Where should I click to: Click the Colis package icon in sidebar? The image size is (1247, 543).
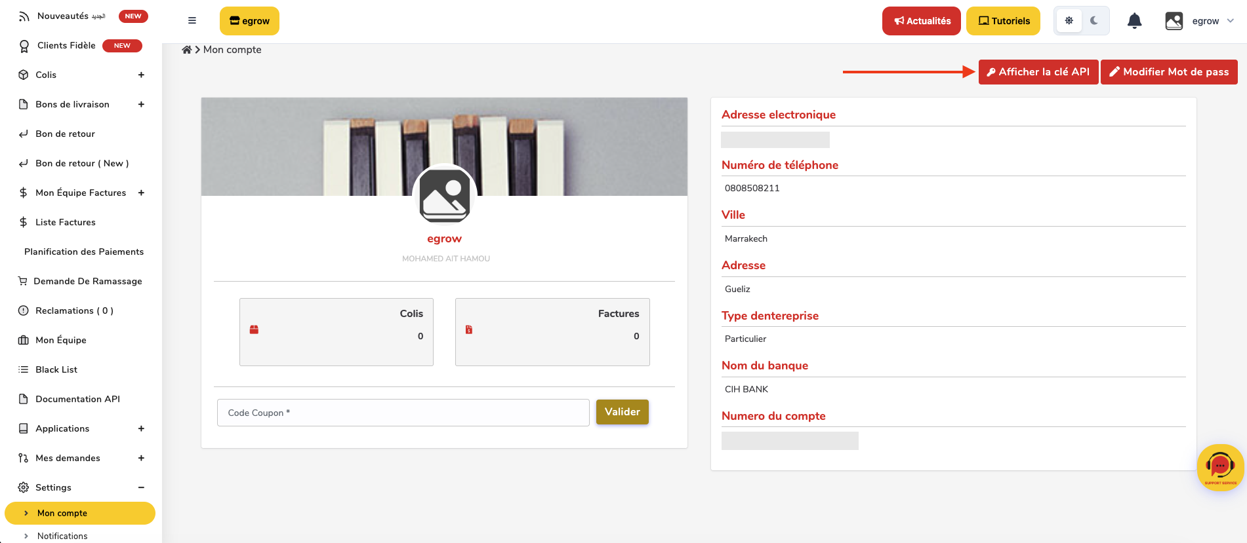23,75
